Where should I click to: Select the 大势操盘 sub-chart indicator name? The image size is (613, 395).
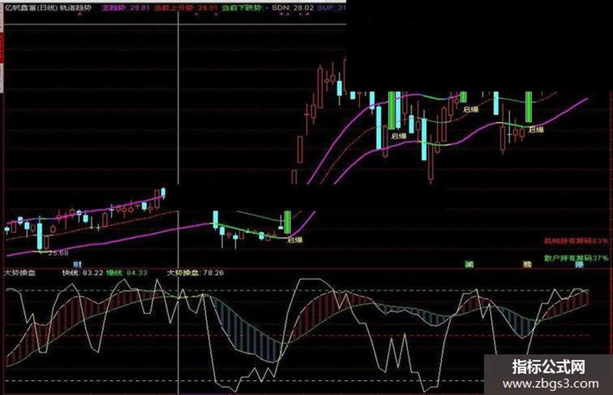coord(19,272)
